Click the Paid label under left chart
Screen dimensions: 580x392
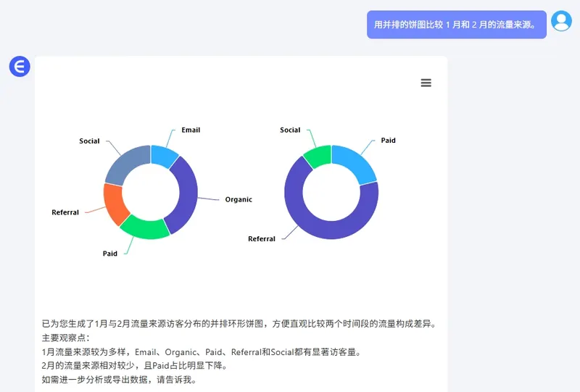coord(110,254)
